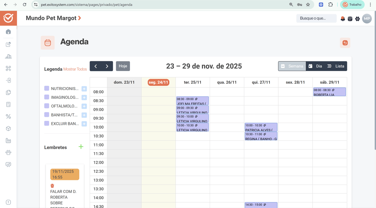376x208 pixels.
Task: Open the percent discounts sidebar icon
Action: coord(8,116)
